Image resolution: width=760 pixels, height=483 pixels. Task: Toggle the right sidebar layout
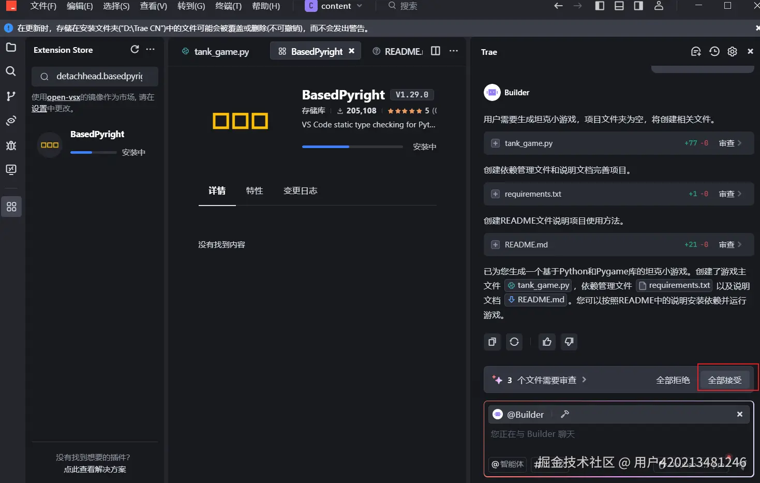click(639, 6)
